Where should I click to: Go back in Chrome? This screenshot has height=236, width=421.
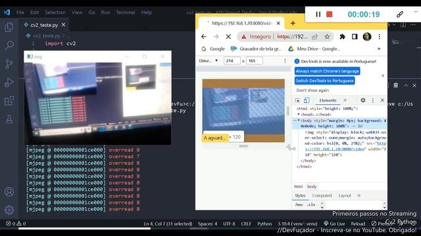[x=204, y=37]
